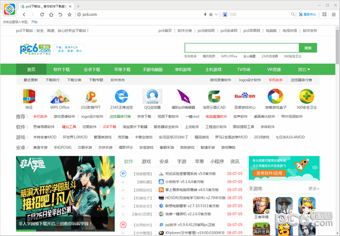Switch to the 游戏 list tab
The width and height of the screenshot is (340, 236).
click(146, 161)
